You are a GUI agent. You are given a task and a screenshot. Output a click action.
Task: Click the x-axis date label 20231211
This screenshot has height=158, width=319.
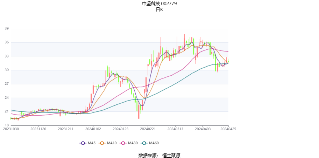click(x=66, y=129)
